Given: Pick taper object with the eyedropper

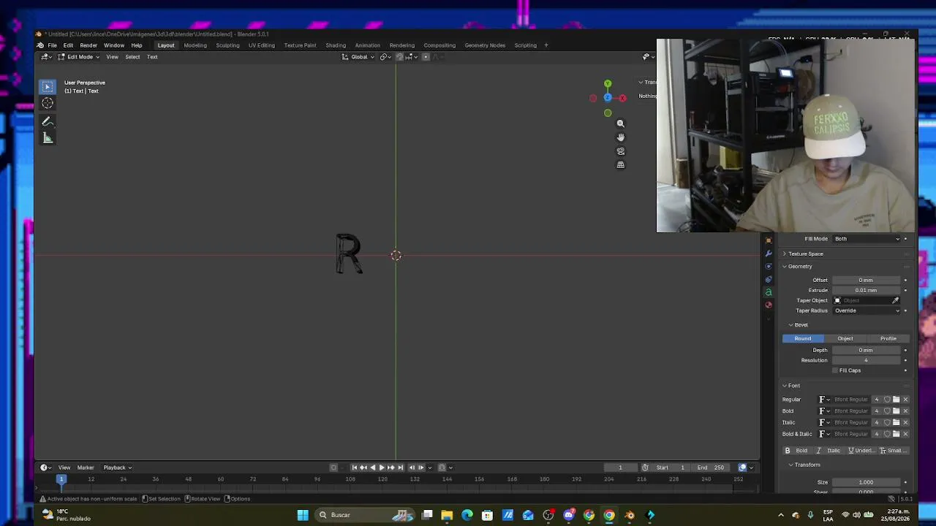Looking at the screenshot, I should pos(895,300).
